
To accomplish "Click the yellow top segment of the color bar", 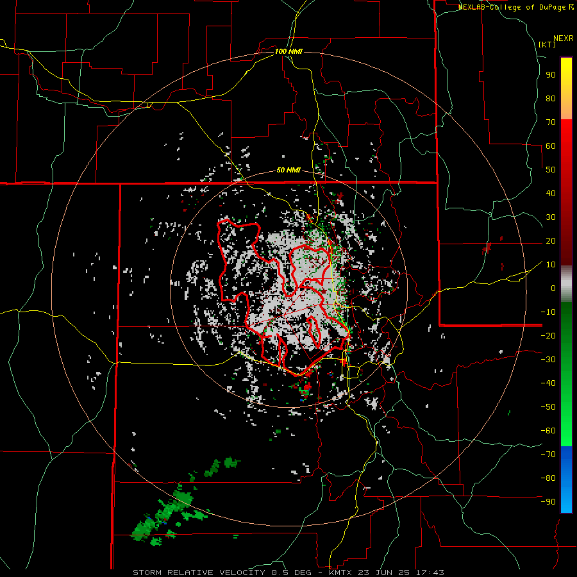I will tap(566, 88).
